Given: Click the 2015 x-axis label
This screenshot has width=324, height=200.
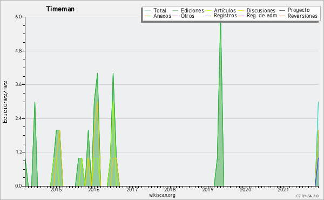Looking at the screenshot, I should point(56,189).
